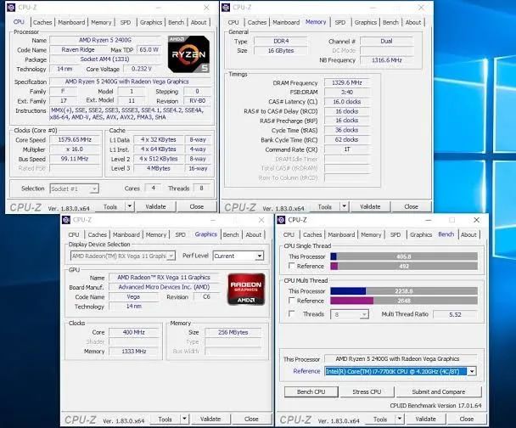Click Max TDP value 65.0 W

point(149,50)
